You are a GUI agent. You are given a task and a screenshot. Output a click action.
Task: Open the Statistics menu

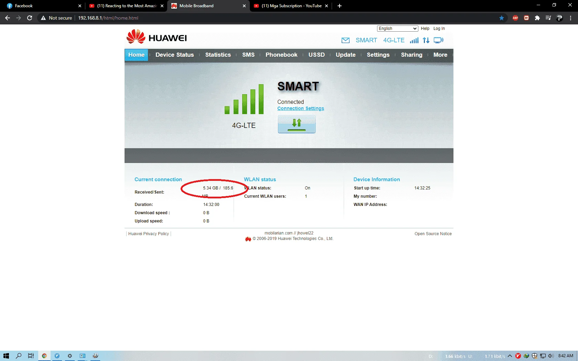[x=218, y=55]
